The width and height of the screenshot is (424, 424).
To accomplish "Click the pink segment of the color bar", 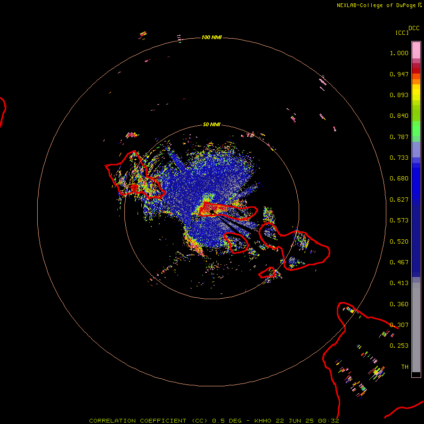I will click(416, 50).
